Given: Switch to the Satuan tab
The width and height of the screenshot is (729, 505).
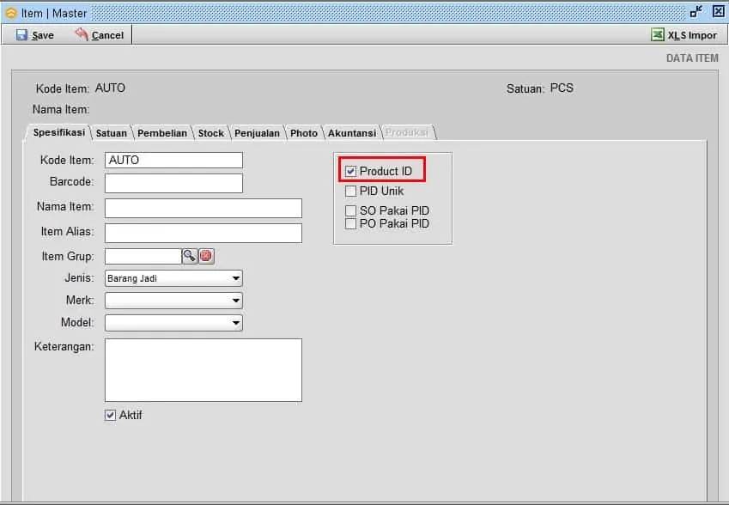Looking at the screenshot, I should 111,133.
